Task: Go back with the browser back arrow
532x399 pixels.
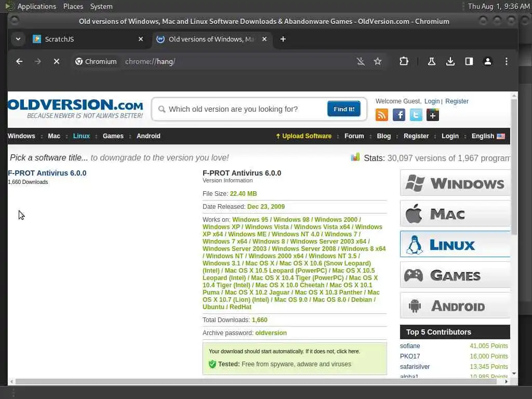Action: [19, 61]
